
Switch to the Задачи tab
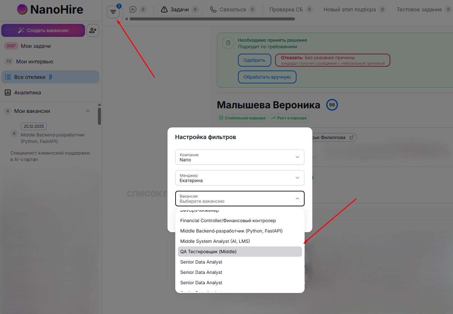(x=179, y=9)
